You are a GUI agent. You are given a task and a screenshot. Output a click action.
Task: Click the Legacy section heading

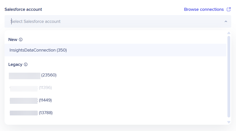point(15,64)
